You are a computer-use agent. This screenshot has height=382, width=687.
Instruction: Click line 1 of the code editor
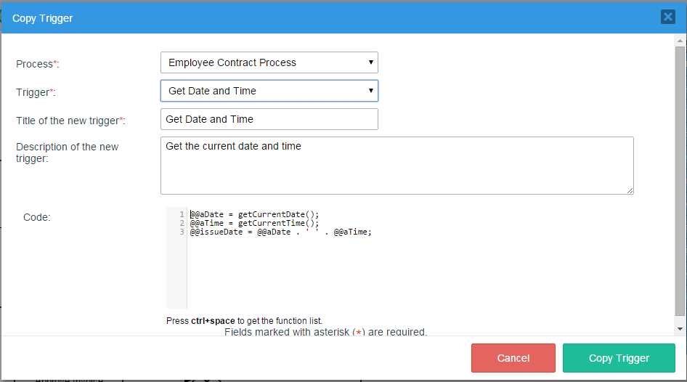[x=254, y=214]
